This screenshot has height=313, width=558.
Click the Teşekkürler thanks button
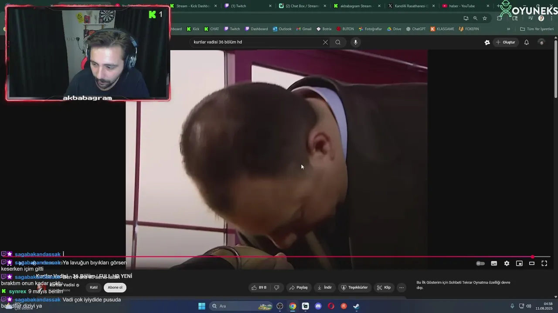pos(354,287)
